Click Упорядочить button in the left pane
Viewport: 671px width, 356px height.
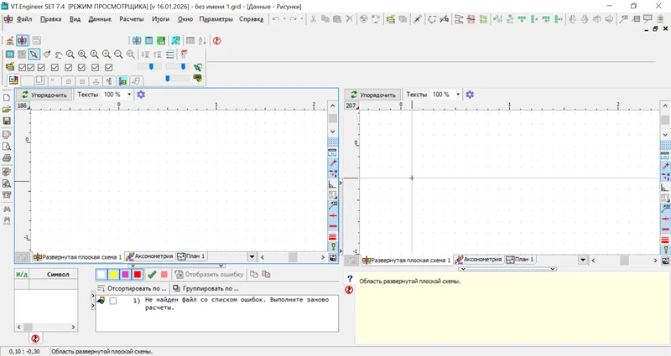44,95
